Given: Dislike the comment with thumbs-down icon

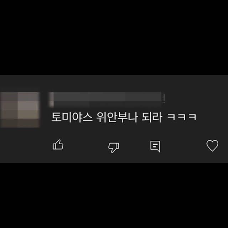Looking at the screenshot, I should 113,147.
